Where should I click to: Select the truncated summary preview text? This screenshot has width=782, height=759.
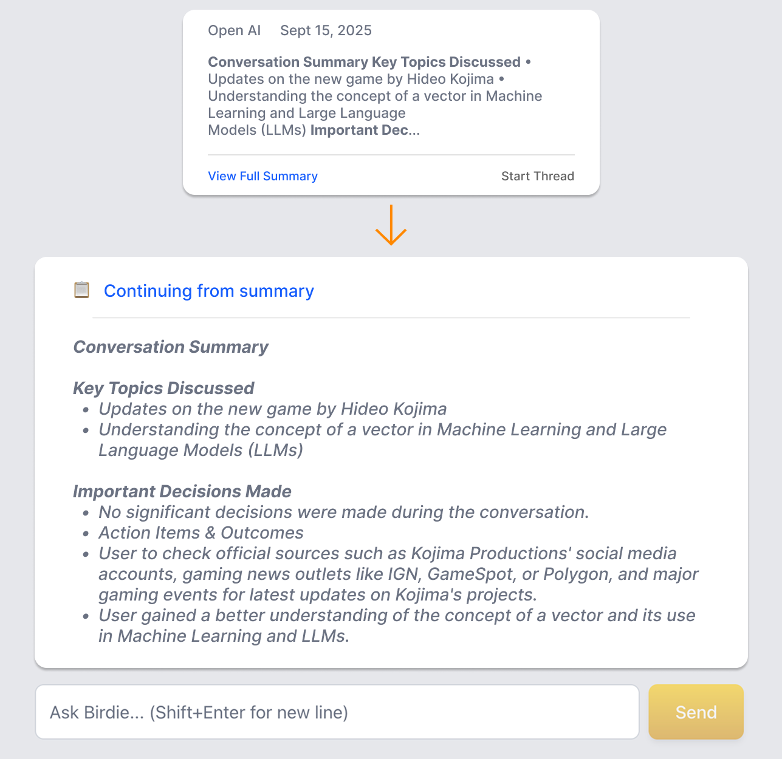tap(375, 96)
